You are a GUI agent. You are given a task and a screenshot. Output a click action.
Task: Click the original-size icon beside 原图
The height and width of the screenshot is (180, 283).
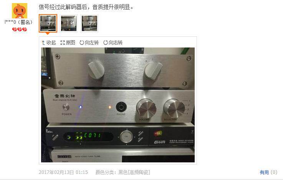63,43
